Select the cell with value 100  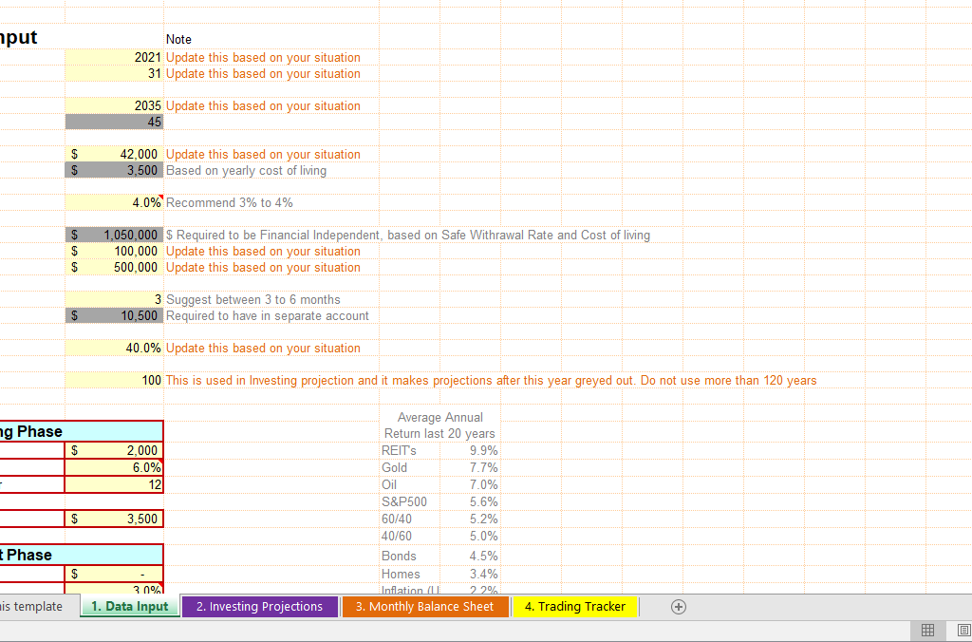click(115, 380)
